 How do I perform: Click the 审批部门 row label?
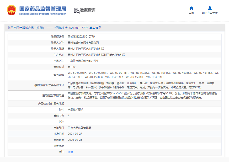59,128
